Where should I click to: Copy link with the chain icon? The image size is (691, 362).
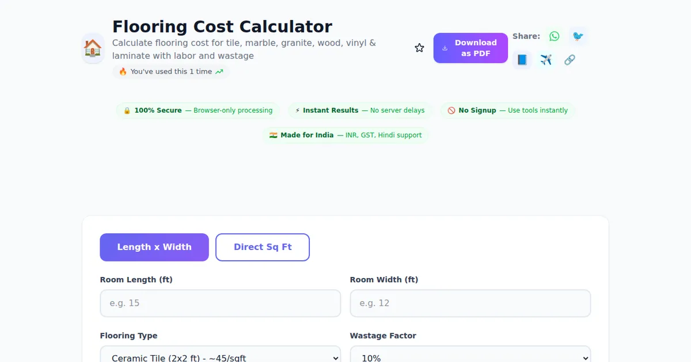click(x=569, y=60)
